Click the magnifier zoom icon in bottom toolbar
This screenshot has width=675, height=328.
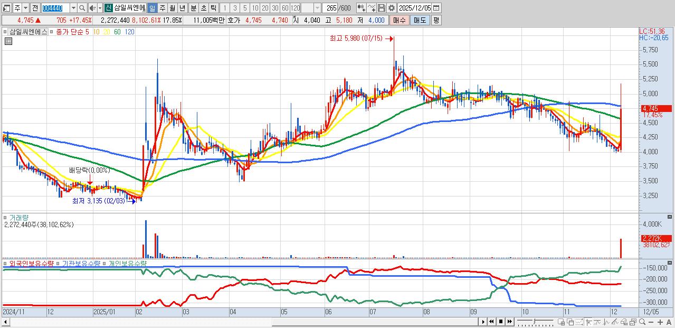click(642, 322)
